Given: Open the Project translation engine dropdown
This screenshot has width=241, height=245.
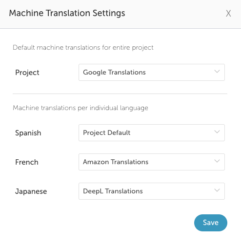Looking at the screenshot, I should point(152,72).
